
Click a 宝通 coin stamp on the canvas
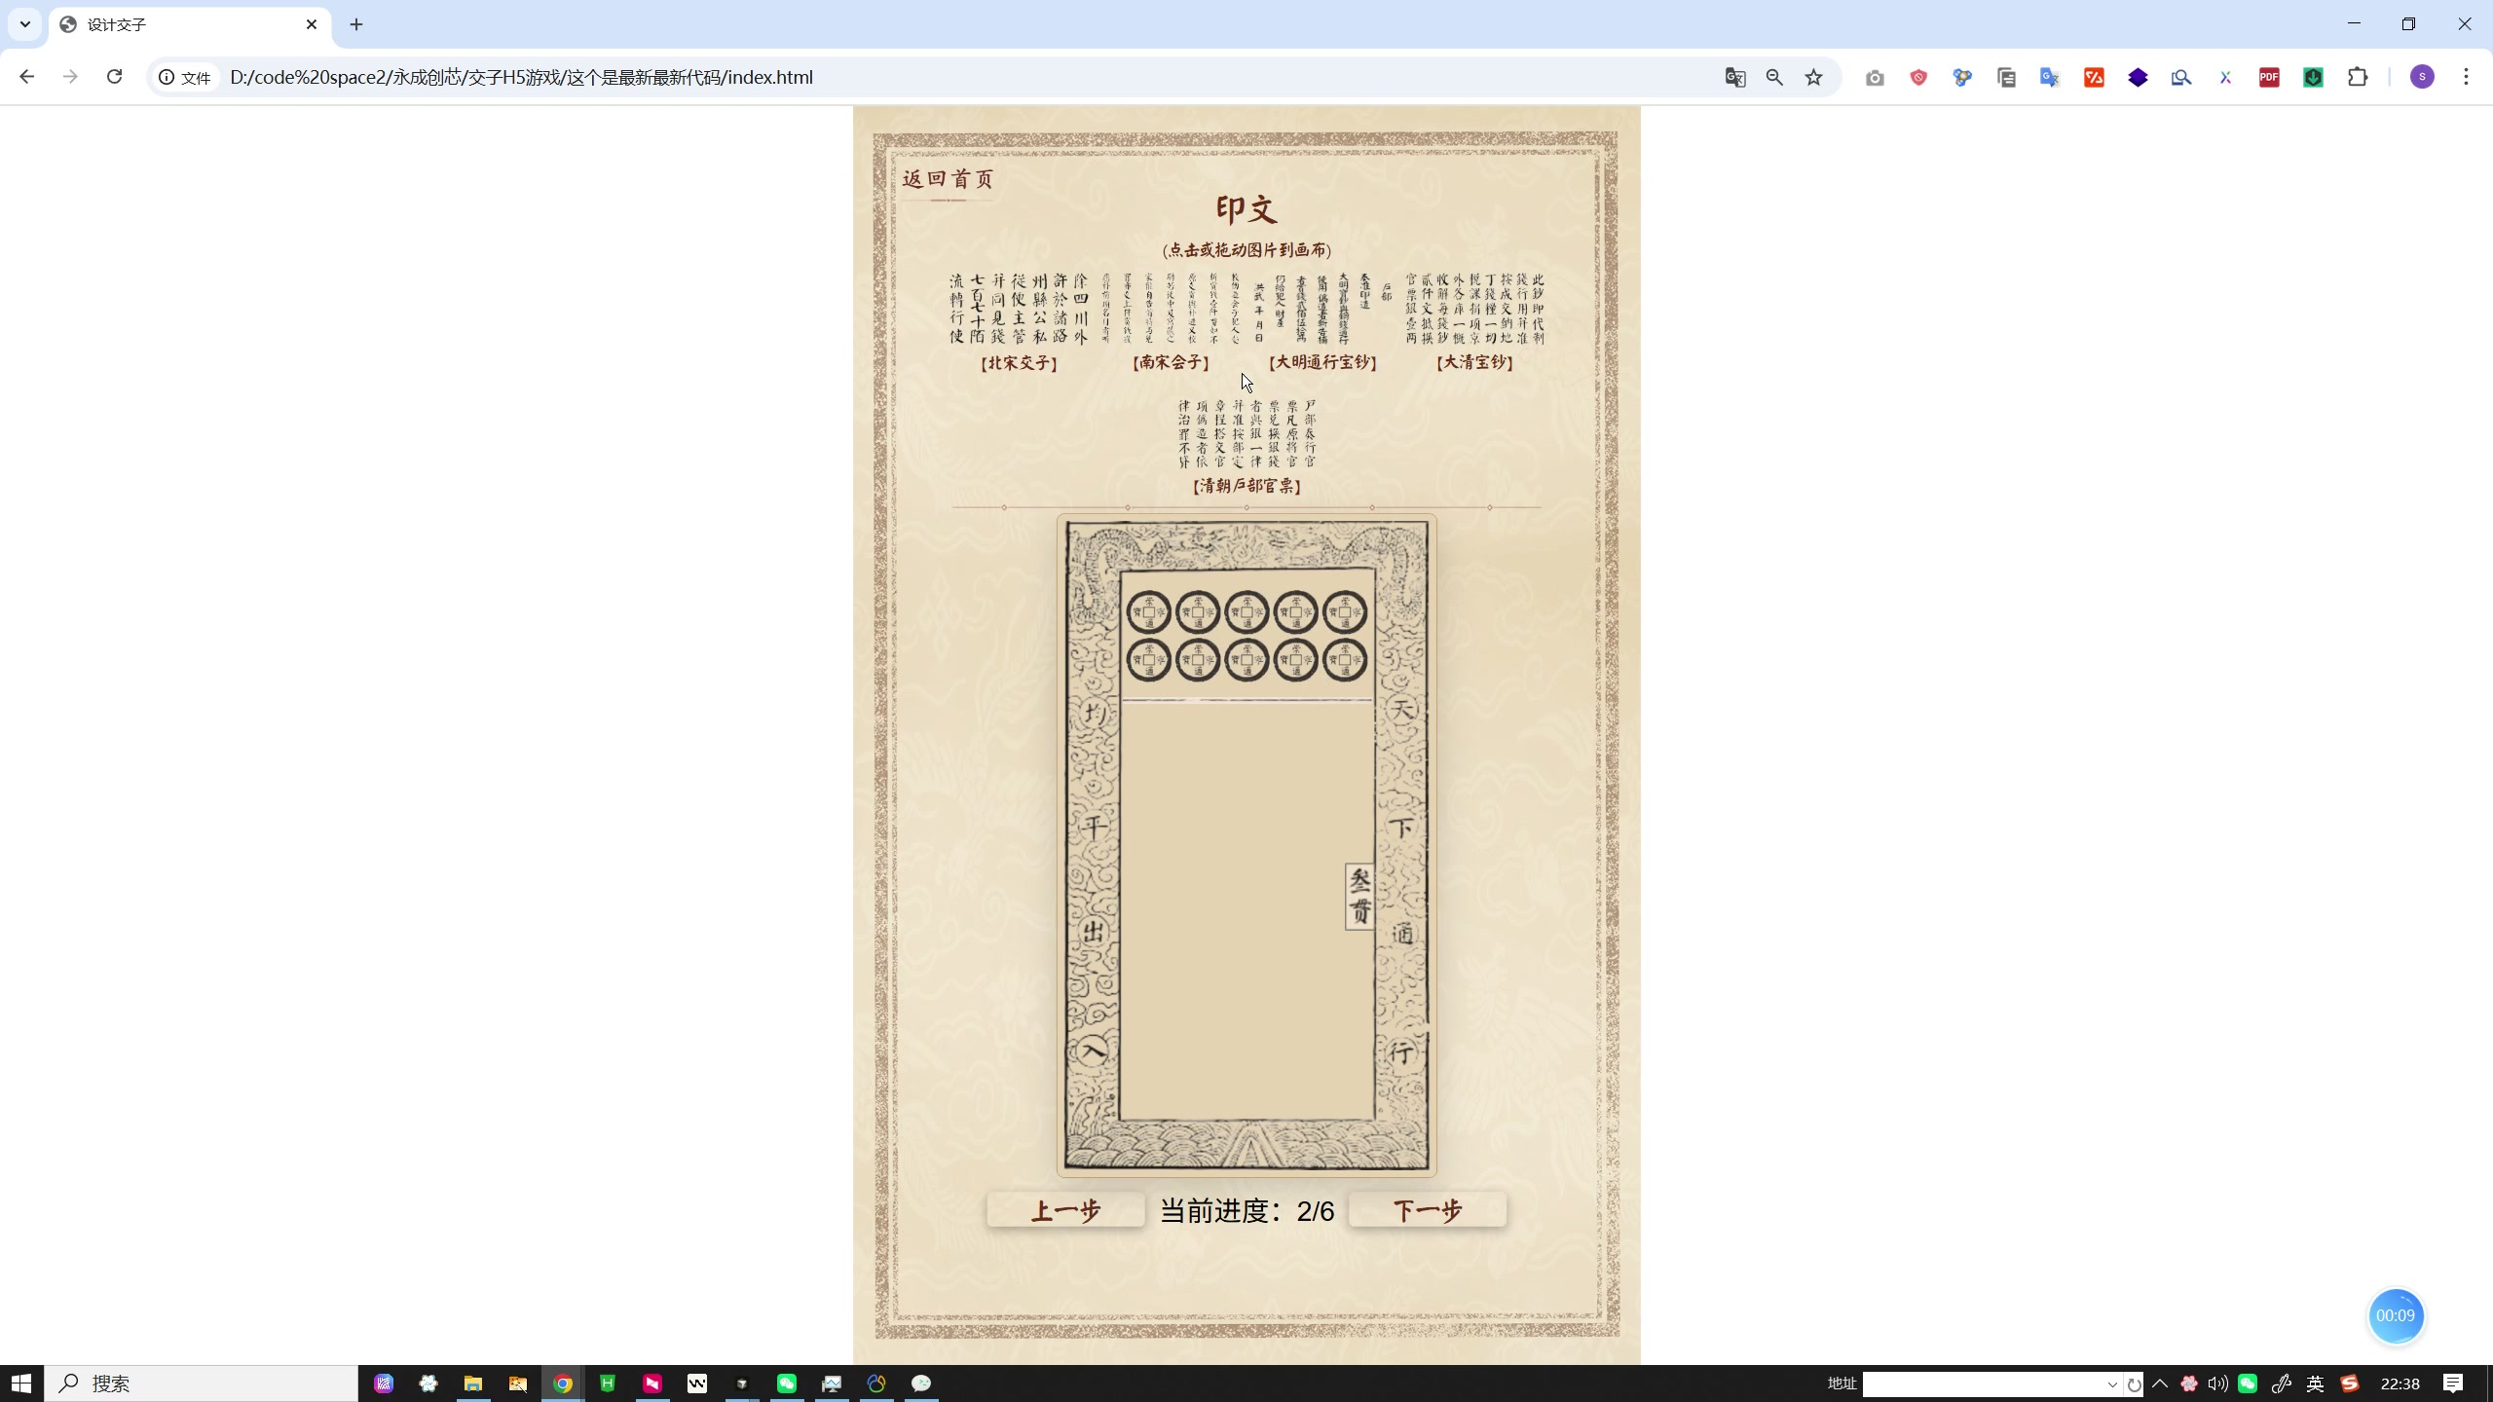click(1247, 612)
